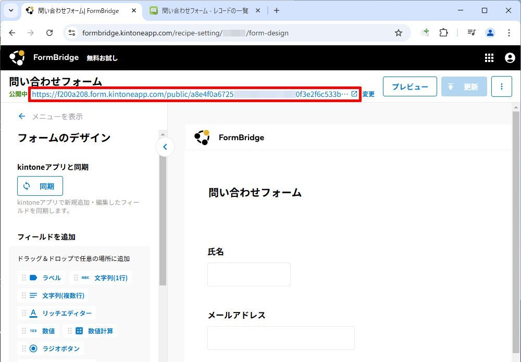Open the Chrome profile avatar
This screenshot has height=362, width=521.
pyautogui.click(x=490, y=32)
